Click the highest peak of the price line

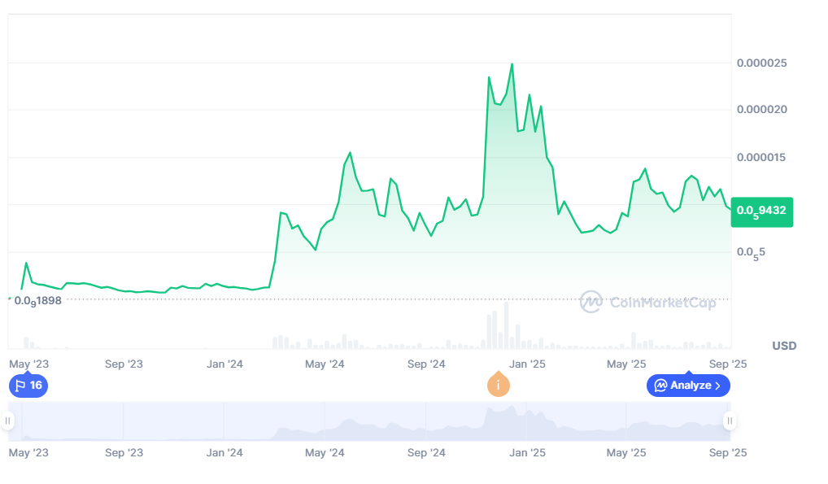(x=512, y=64)
